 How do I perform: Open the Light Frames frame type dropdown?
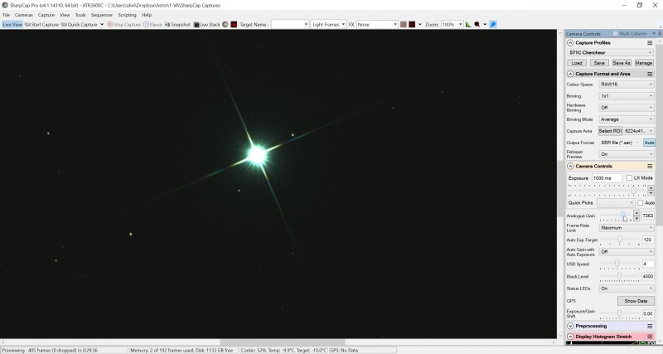[x=328, y=25]
